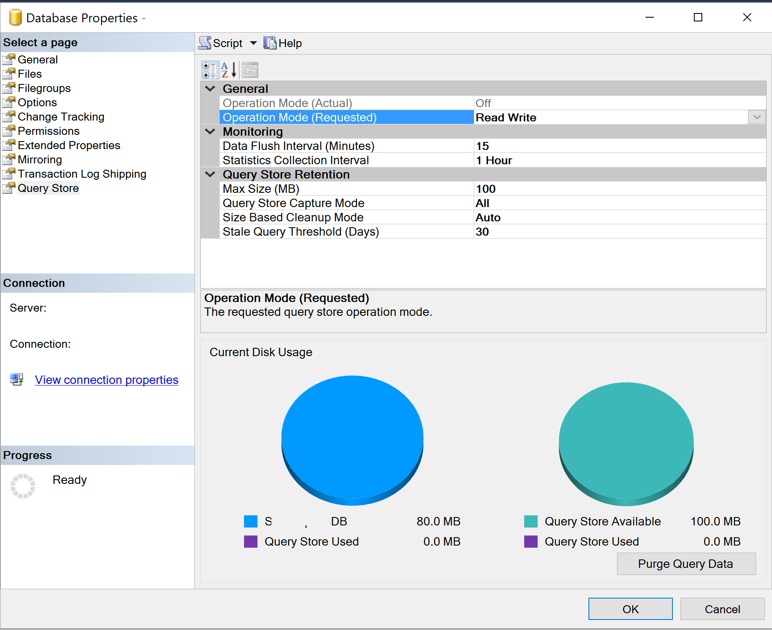Collapse the Query Store Retention section
The height and width of the screenshot is (630, 772).
[x=210, y=174]
